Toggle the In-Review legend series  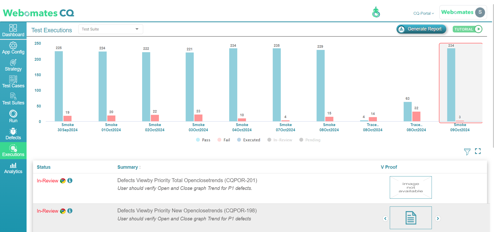tap(280, 140)
